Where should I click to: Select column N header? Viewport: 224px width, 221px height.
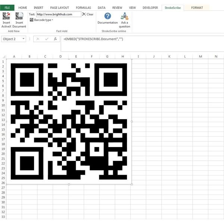pyautogui.click(x=216, y=56)
